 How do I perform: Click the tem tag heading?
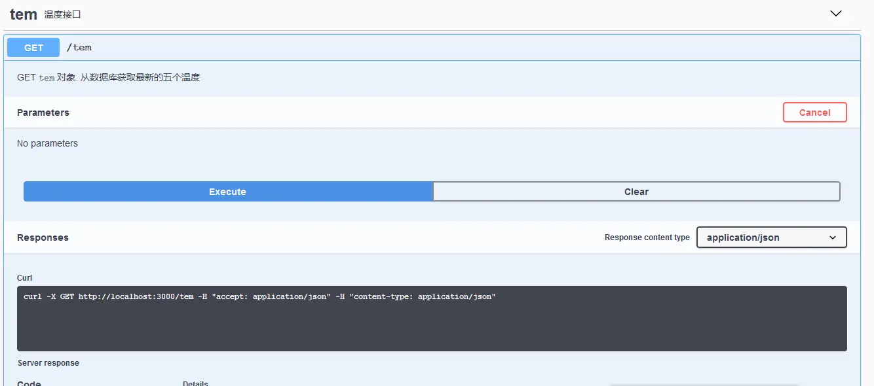pos(24,14)
